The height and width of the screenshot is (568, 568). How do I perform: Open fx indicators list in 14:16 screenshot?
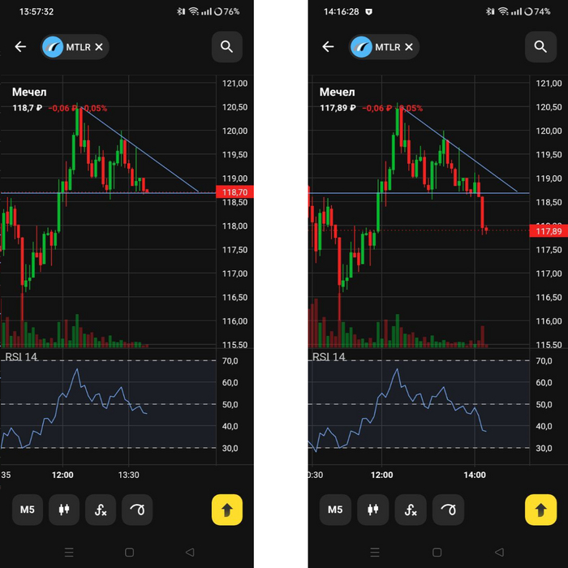coord(410,510)
